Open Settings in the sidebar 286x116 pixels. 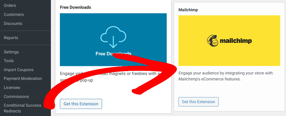click(11, 52)
